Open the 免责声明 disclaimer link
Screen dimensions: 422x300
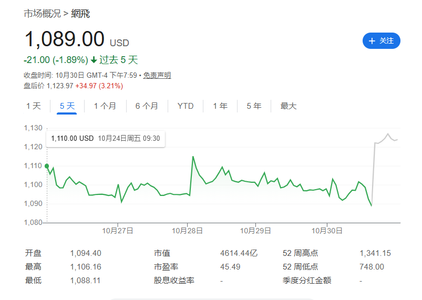click(x=157, y=75)
